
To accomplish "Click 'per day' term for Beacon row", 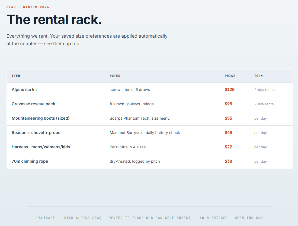I will point(261,133).
